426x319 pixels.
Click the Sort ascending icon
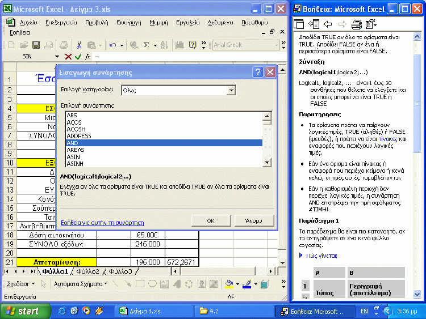(x=164, y=45)
